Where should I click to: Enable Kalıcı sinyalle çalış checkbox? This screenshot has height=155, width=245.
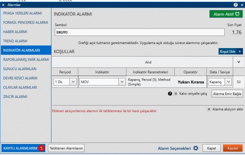[x=176, y=93]
